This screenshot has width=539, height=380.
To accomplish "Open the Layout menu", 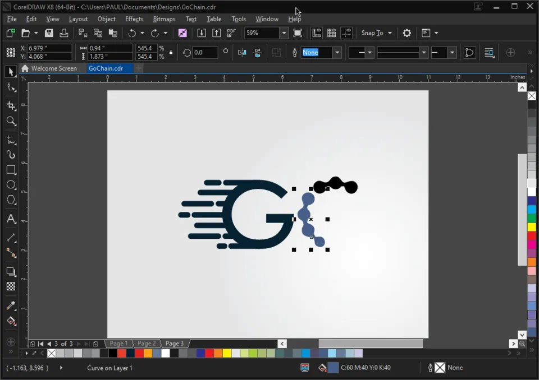I will (78, 19).
